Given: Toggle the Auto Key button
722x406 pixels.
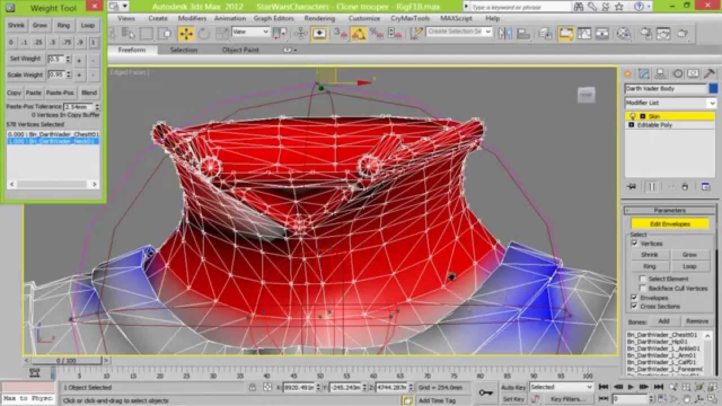Looking at the screenshot, I should (x=513, y=387).
